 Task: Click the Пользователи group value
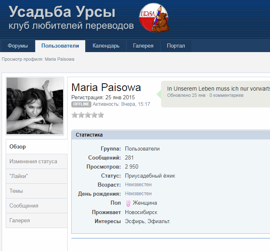pyautogui.click(x=142, y=149)
